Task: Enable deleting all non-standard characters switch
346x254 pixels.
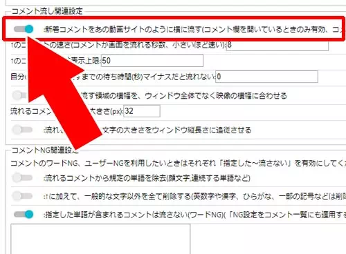Action: point(22,196)
